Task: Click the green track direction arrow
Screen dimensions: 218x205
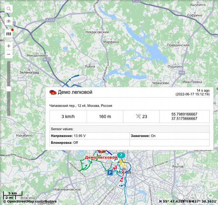Action: pyautogui.click(x=86, y=166)
